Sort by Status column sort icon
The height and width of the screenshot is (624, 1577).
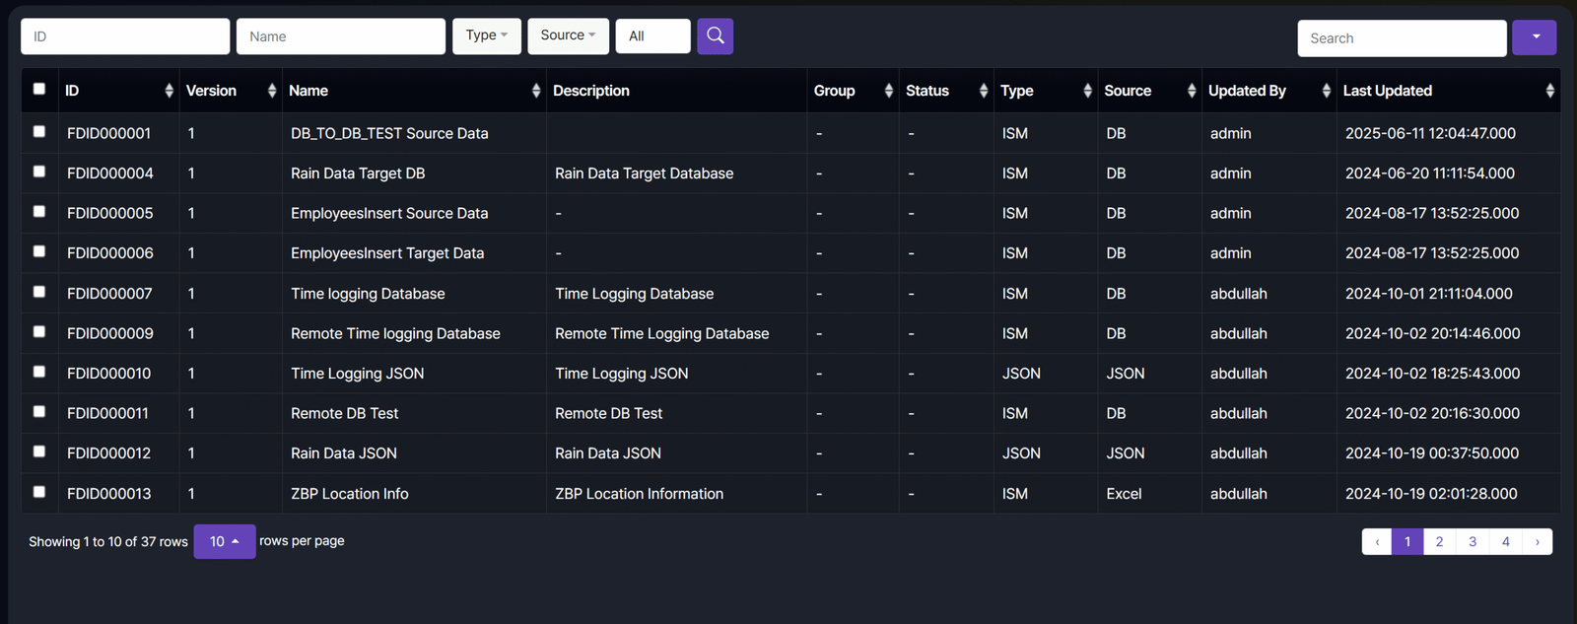pyautogui.click(x=983, y=91)
